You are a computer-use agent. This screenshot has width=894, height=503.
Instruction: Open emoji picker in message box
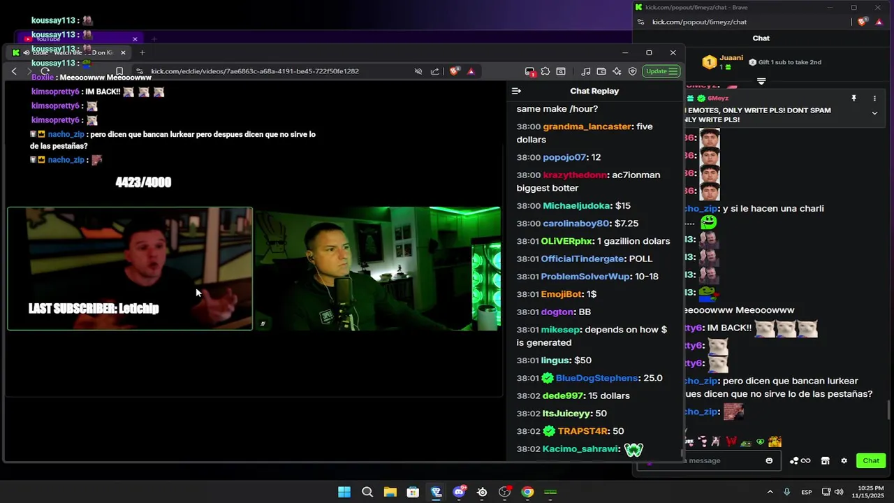tap(769, 460)
